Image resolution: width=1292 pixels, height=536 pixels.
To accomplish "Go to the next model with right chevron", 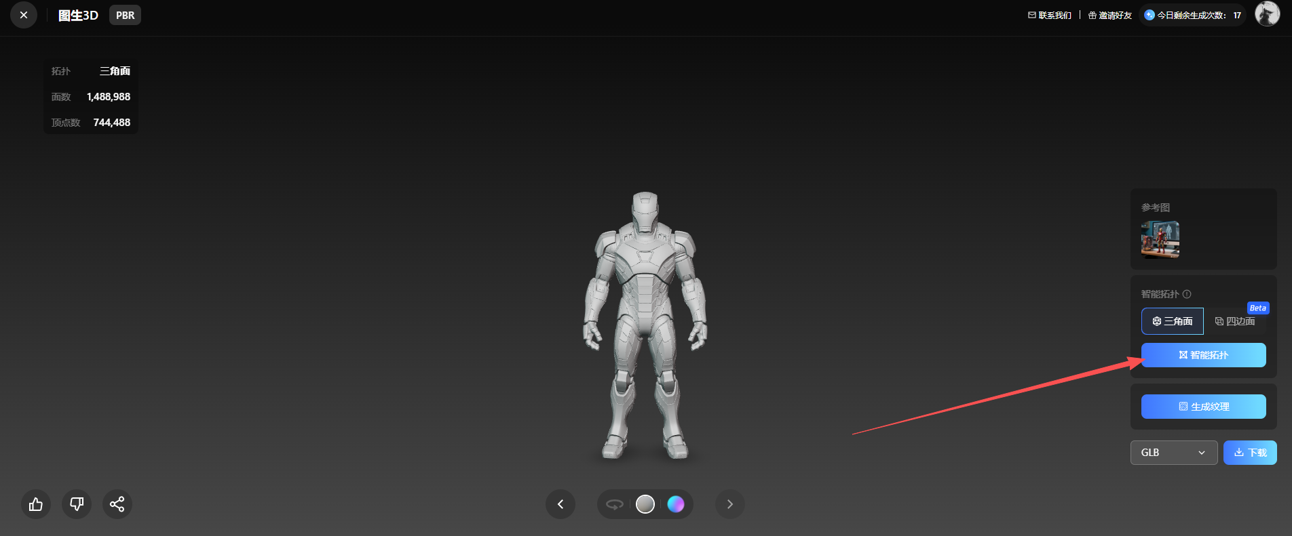I will coord(730,504).
